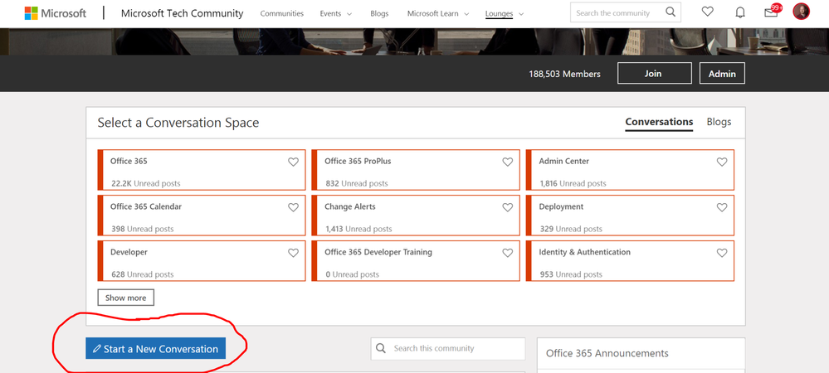Click pencil icon on Start a New Conversation
This screenshot has width=829, height=373.
[x=97, y=349]
